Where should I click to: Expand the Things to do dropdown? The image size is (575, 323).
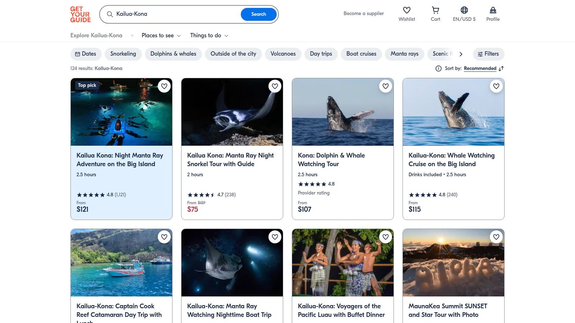(x=209, y=36)
